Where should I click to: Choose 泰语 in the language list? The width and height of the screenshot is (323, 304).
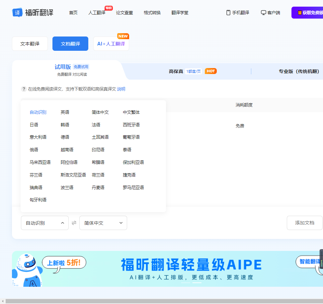127,150
